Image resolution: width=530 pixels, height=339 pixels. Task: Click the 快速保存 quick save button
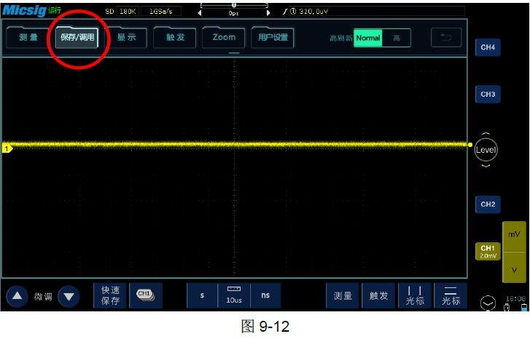click(x=110, y=295)
